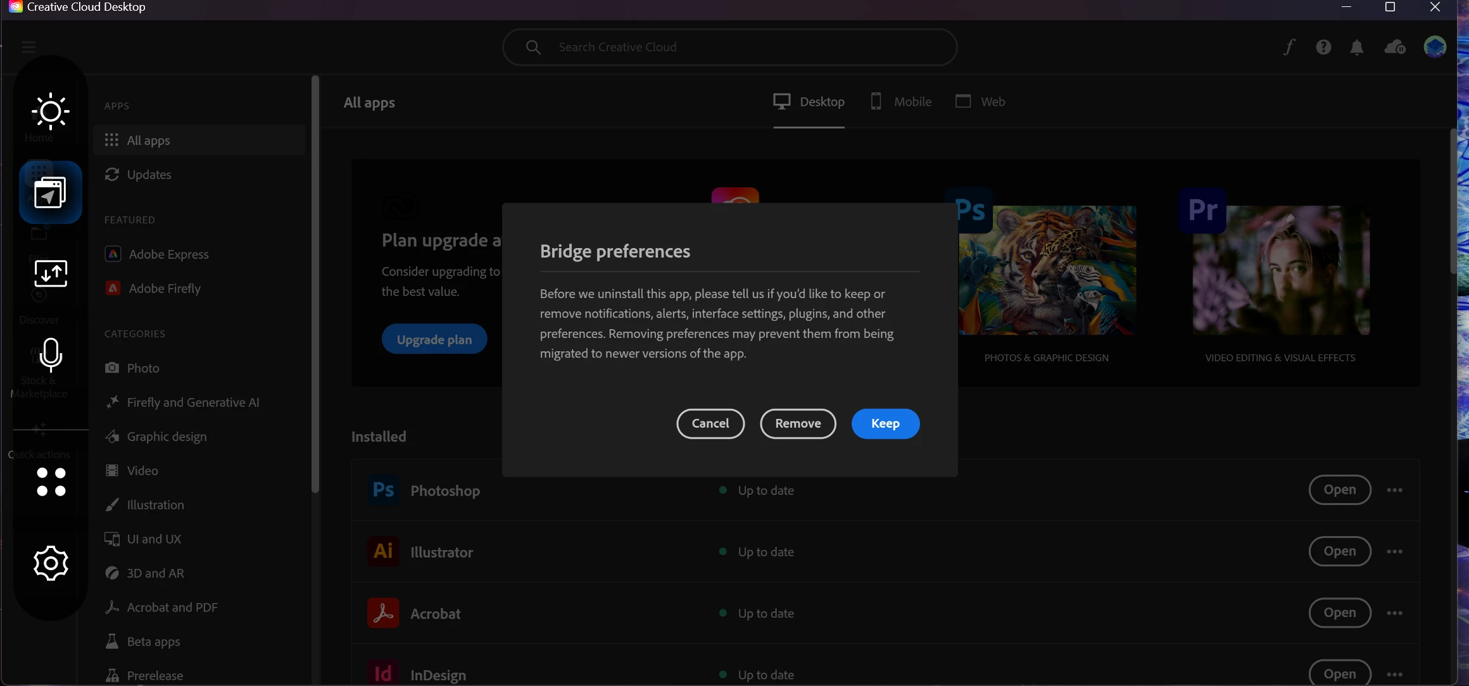Open the notifications bell
Viewport: 1469px width, 686px height.
click(x=1357, y=47)
